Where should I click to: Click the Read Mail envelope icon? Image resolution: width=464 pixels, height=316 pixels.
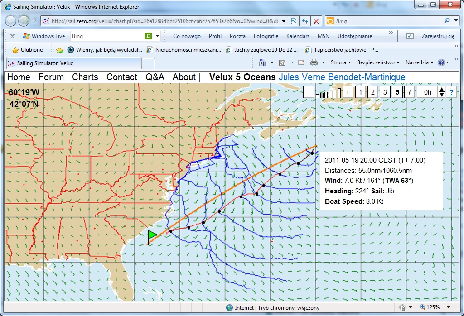(x=301, y=62)
